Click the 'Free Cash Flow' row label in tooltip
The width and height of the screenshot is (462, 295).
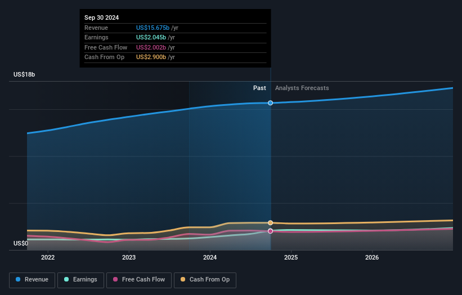tap(106, 47)
